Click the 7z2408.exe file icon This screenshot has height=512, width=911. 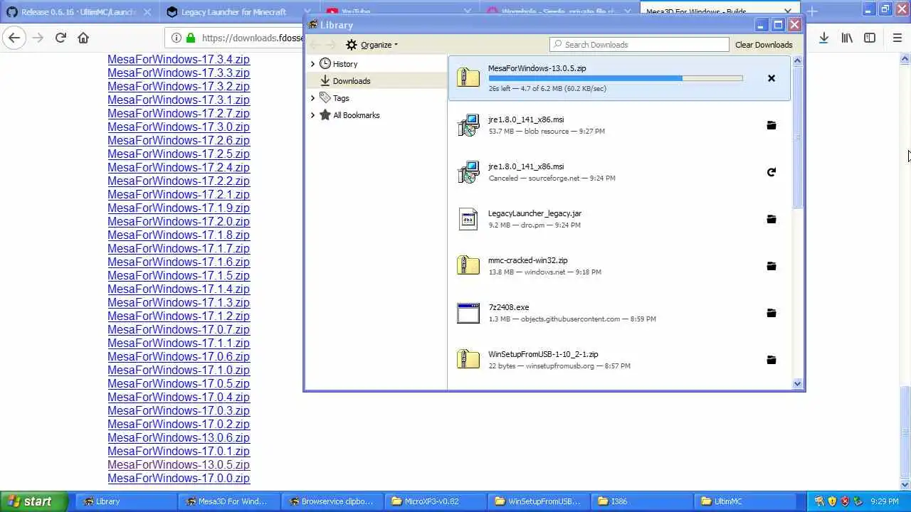point(468,313)
